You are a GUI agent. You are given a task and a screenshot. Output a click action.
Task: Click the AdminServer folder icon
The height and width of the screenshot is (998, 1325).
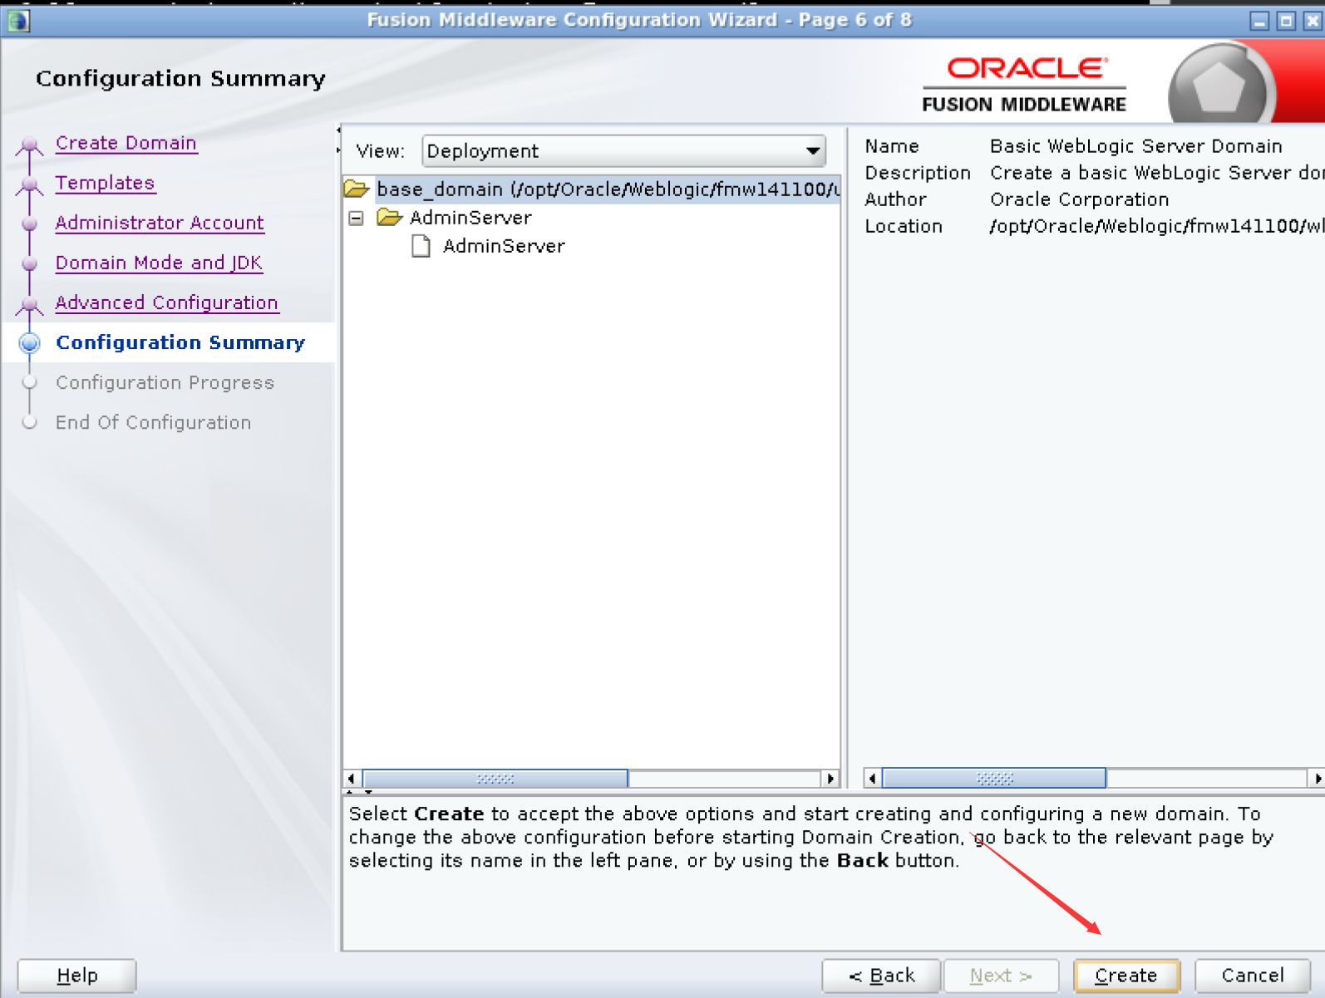tap(390, 218)
